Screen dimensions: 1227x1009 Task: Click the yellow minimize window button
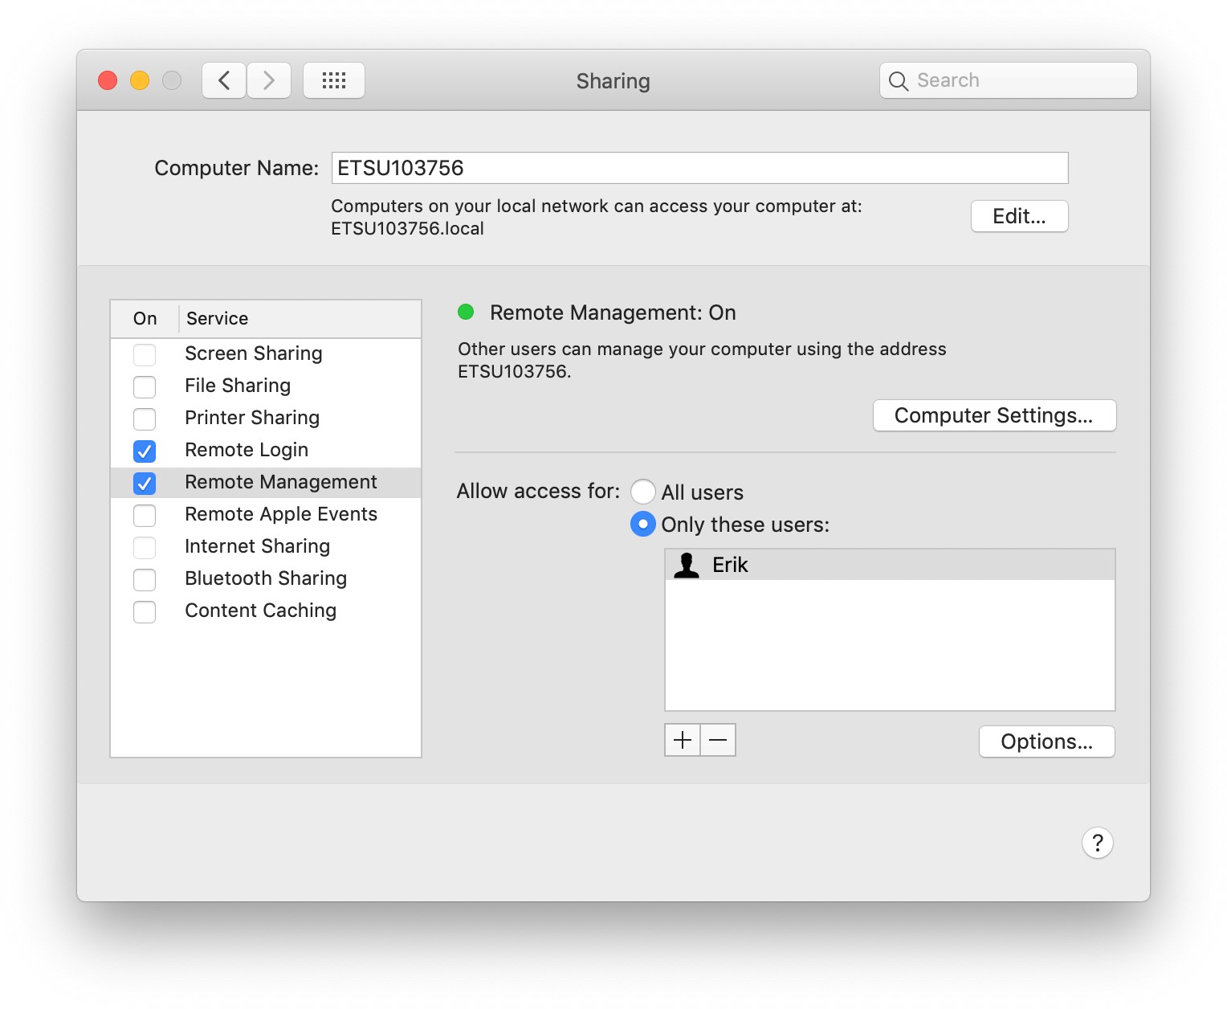coord(140,80)
